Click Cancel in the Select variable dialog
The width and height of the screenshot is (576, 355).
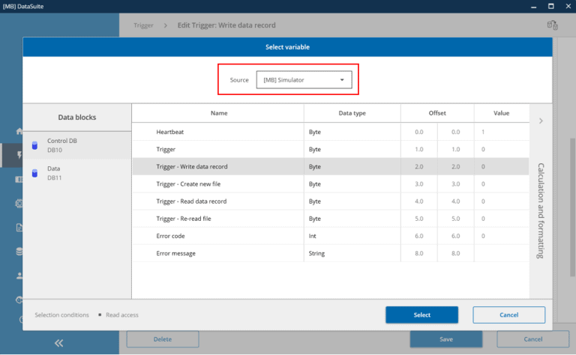pos(508,315)
